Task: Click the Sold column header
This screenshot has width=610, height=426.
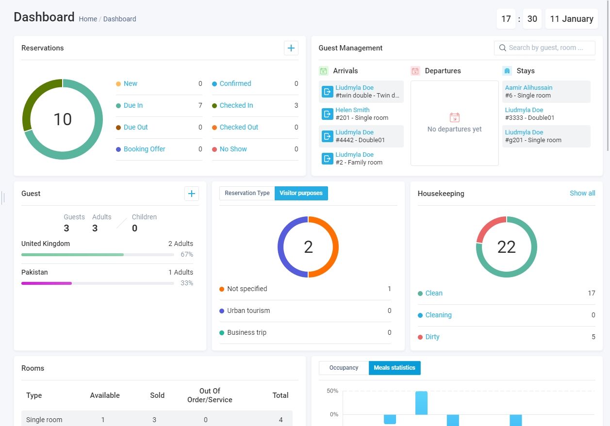Action: 157,395
